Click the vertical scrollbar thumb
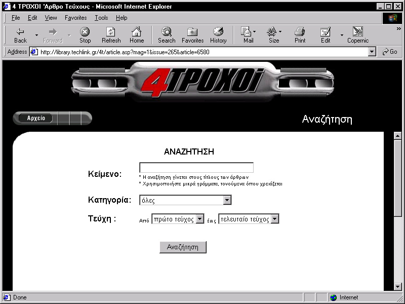The height and width of the screenshot is (304, 405). 398,178
